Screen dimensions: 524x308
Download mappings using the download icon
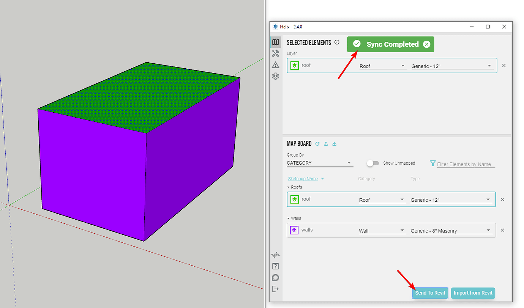pyautogui.click(x=334, y=144)
